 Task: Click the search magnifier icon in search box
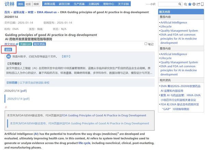point(179,4)
